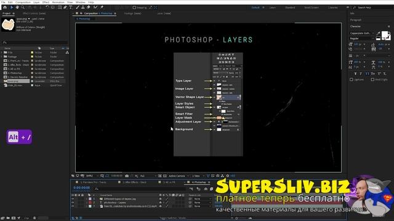Open the File menu
Viewport: 394px width, 221px height.
coord(3,2)
